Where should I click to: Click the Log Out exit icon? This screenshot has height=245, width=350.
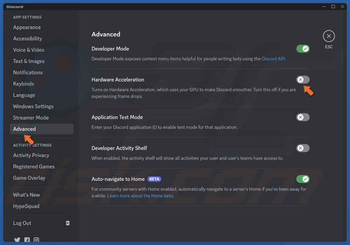click(68, 223)
